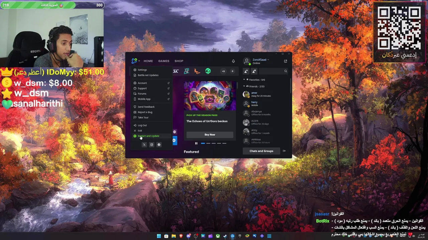Select the orange Crash Bandicoot game icon
Screen dimensions: 428x240
[x=197, y=71]
